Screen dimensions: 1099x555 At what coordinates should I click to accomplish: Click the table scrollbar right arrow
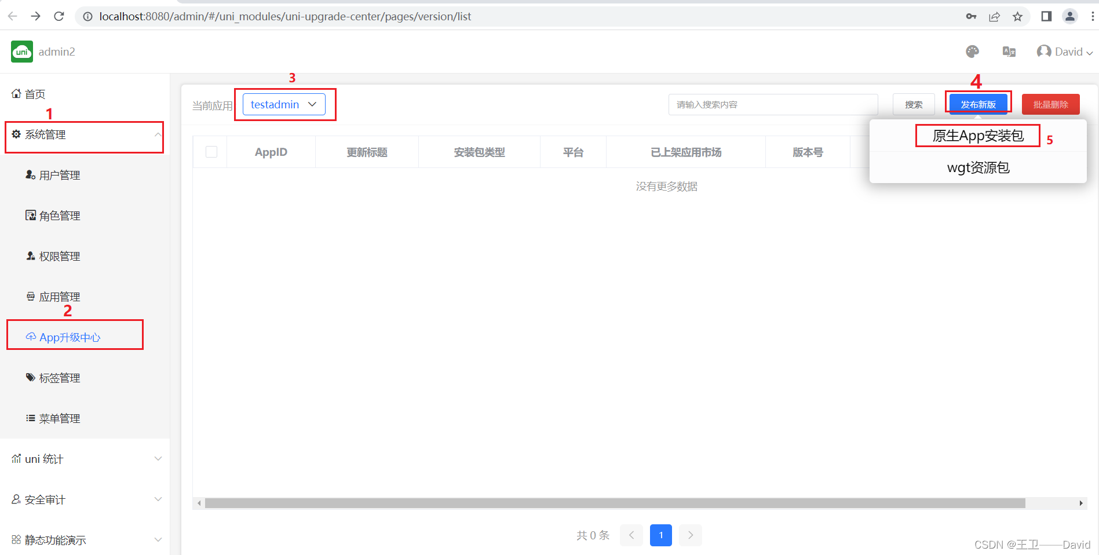1081,503
